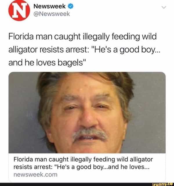Click the white N letter inside red circle
The image size is (174, 186).
19,10
